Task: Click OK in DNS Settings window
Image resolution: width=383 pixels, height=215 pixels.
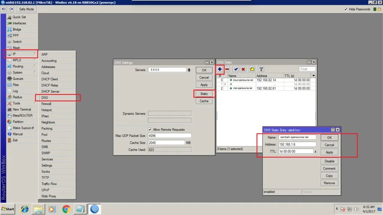Action: tap(204, 70)
